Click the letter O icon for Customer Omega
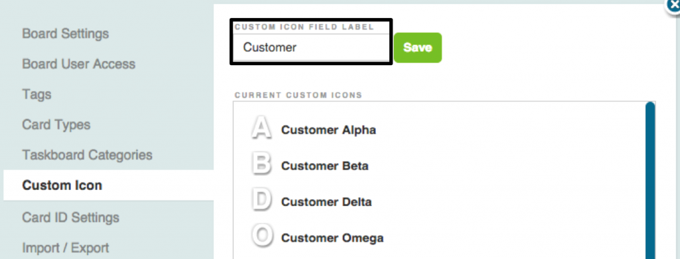The image size is (680, 259). [x=262, y=237]
